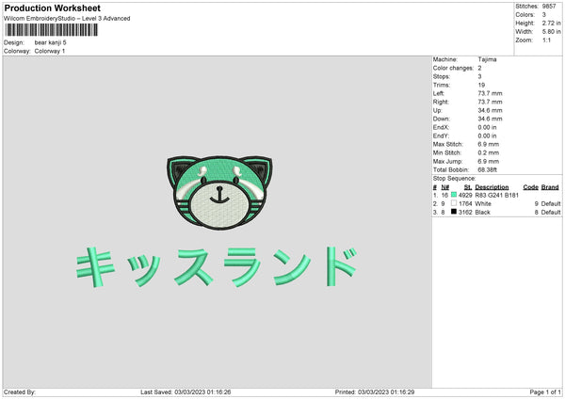Click the black color swatch for thread 3162
565x399 pixels.
pyautogui.click(x=454, y=212)
